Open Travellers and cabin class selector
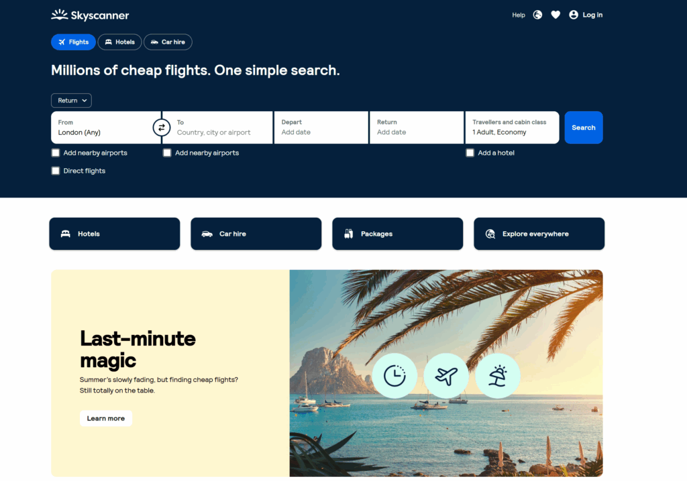687x481 pixels. click(512, 127)
